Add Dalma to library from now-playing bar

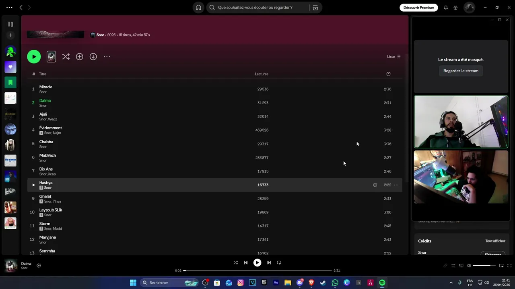point(39,265)
